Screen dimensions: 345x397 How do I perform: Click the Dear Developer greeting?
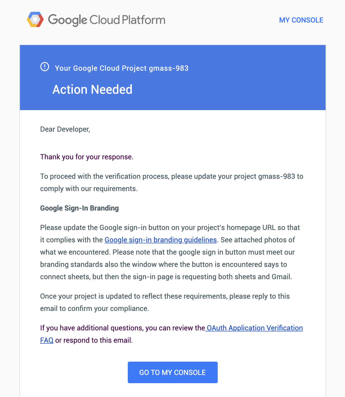point(65,129)
